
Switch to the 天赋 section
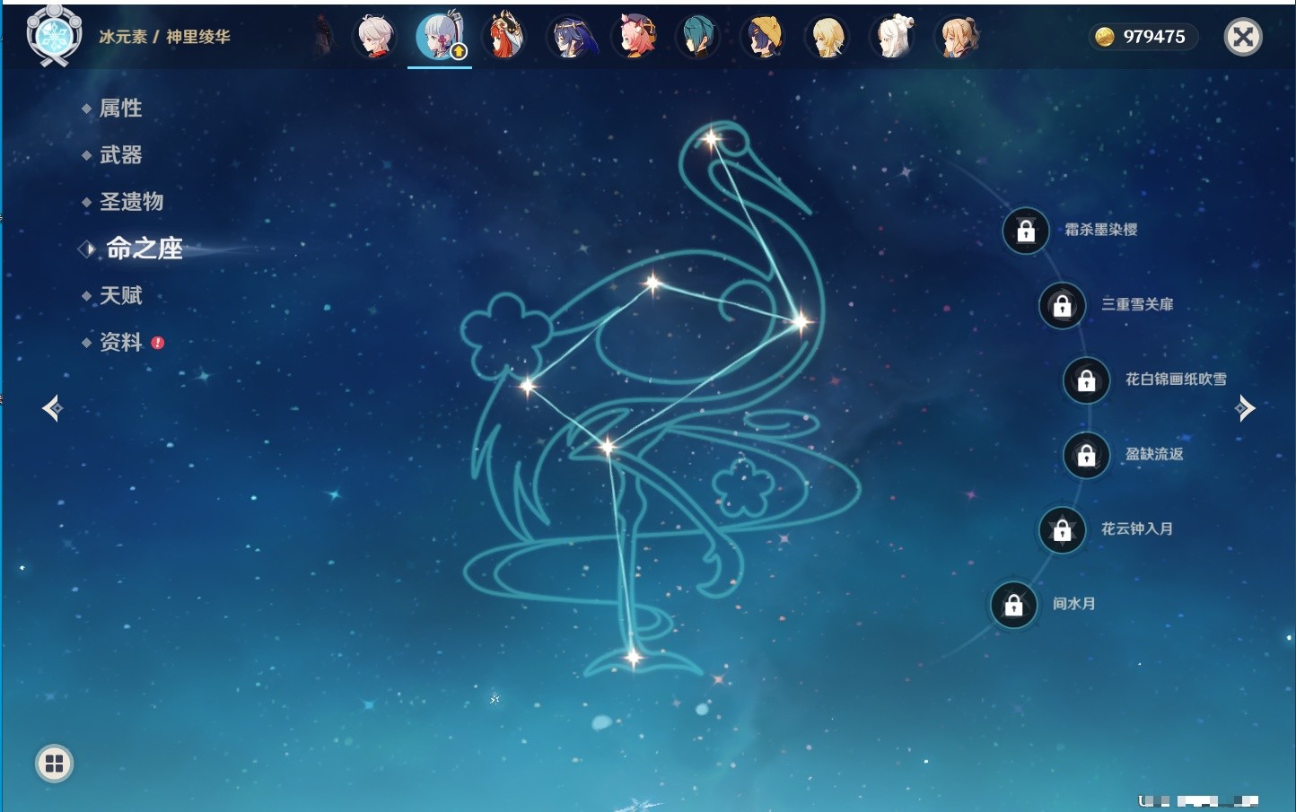click(x=120, y=295)
